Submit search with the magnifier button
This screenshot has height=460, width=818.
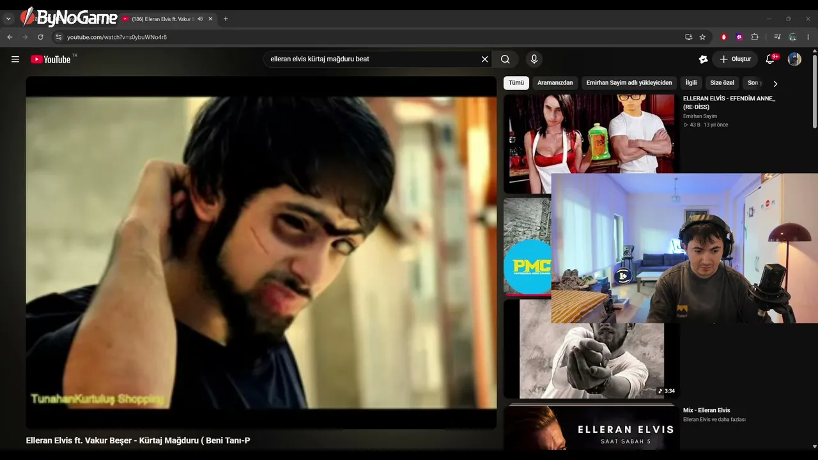point(505,59)
